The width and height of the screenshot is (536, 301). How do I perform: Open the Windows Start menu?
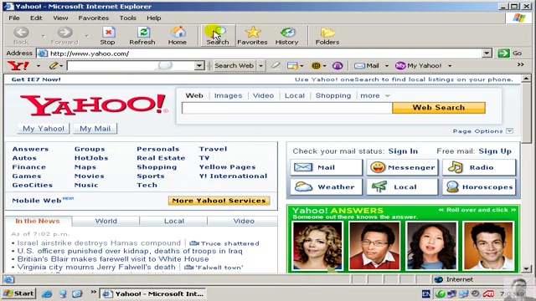coord(19,293)
